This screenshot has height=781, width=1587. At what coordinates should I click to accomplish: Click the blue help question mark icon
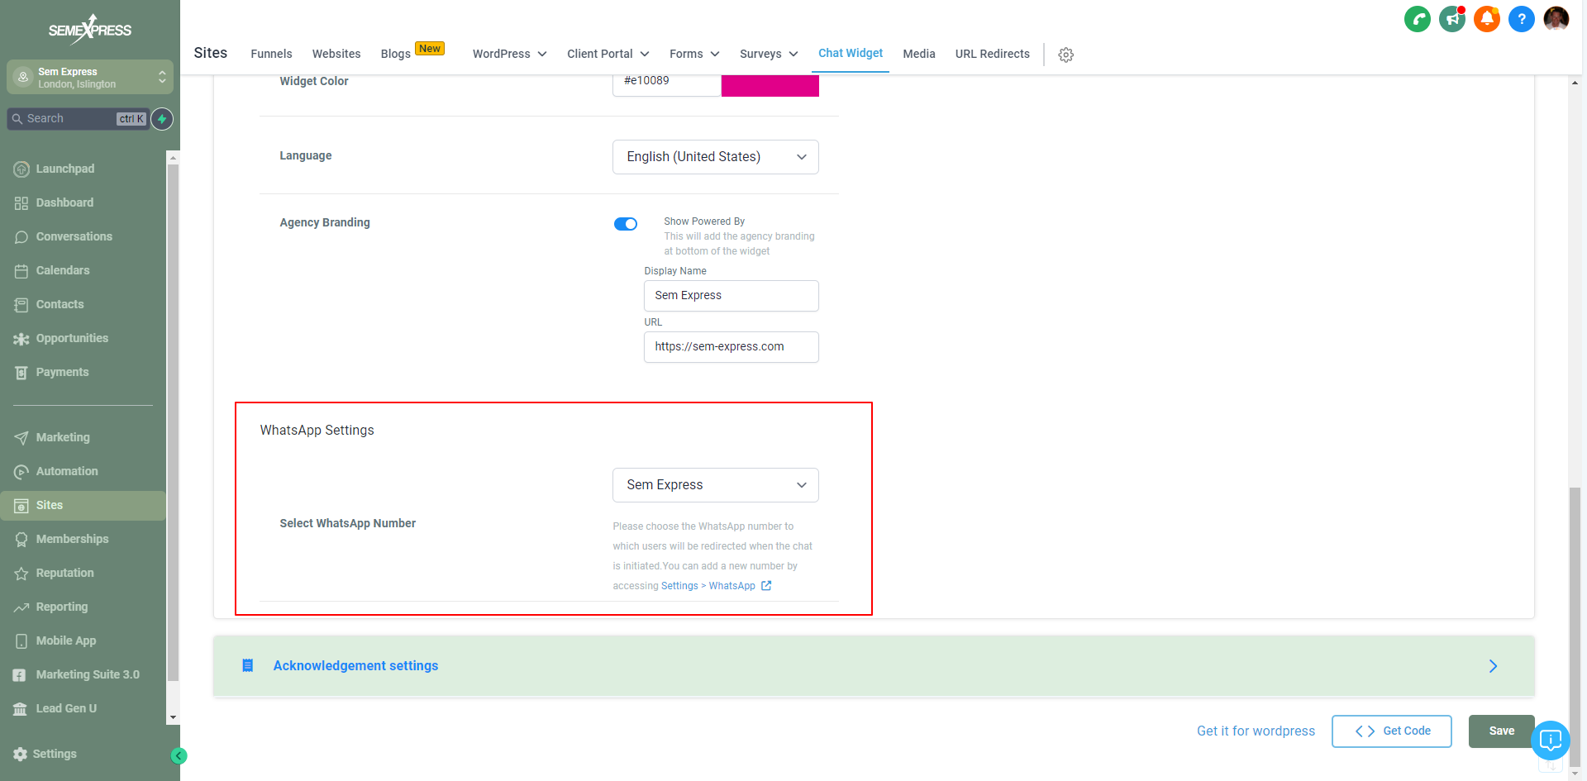1521,19
